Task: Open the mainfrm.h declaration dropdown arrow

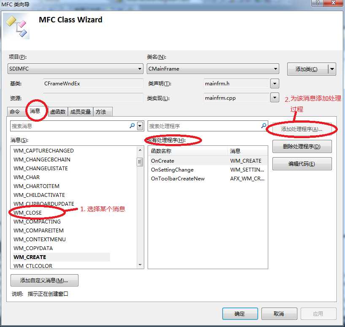Action: click(x=275, y=84)
